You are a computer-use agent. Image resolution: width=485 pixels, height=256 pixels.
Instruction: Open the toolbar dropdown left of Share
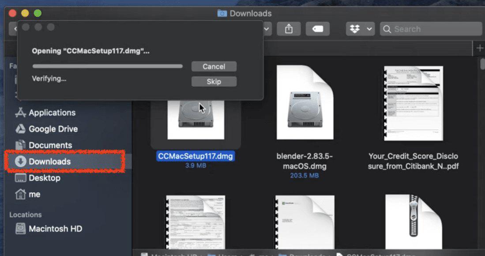click(267, 29)
